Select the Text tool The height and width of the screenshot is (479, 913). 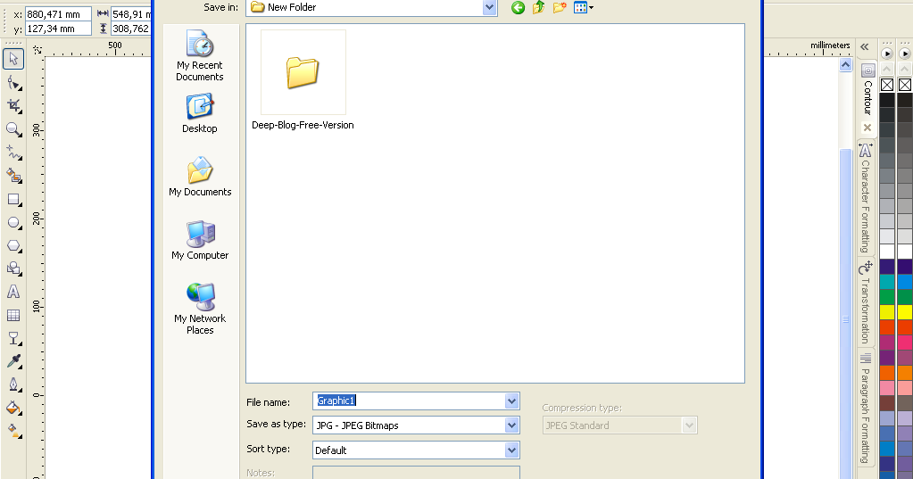13,293
